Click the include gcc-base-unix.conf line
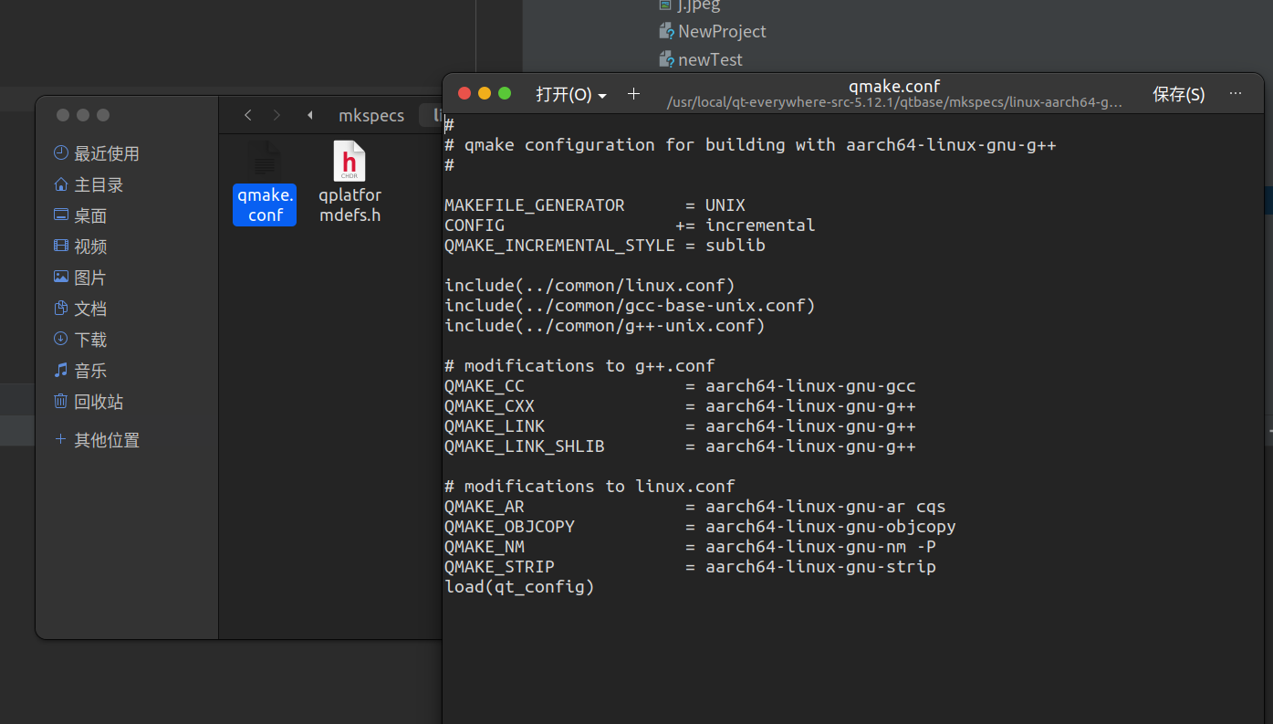The height and width of the screenshot is (724, 1273). click(x=630, y=306)
